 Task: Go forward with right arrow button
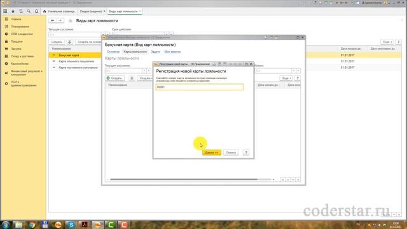[60, 20]
